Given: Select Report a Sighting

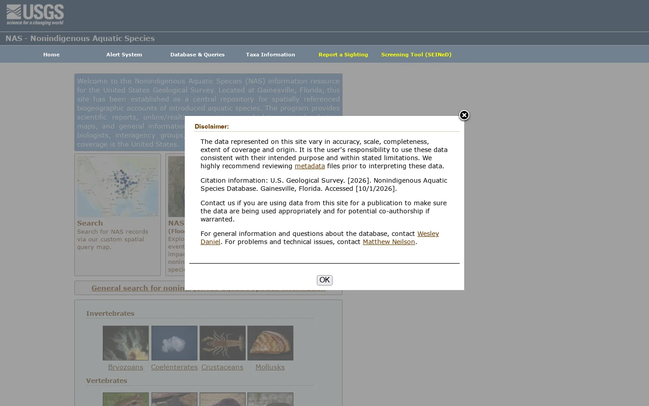Looking at the screenshot, I should coord(343,55).
